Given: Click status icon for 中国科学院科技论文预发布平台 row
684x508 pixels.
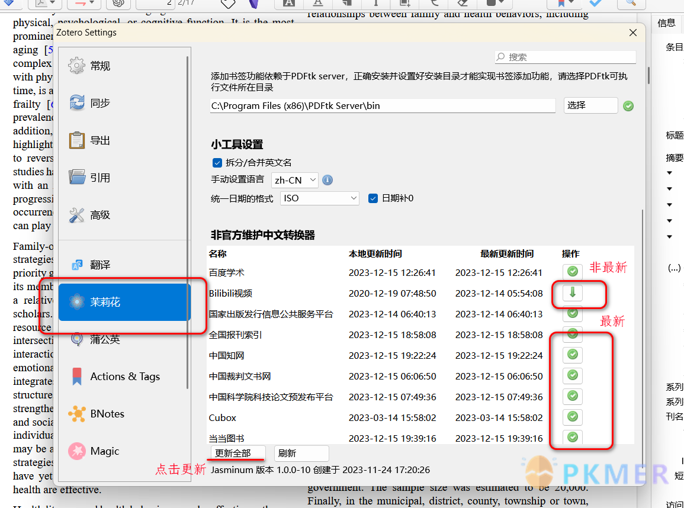Looking at the screenshot, I should 572,396.
